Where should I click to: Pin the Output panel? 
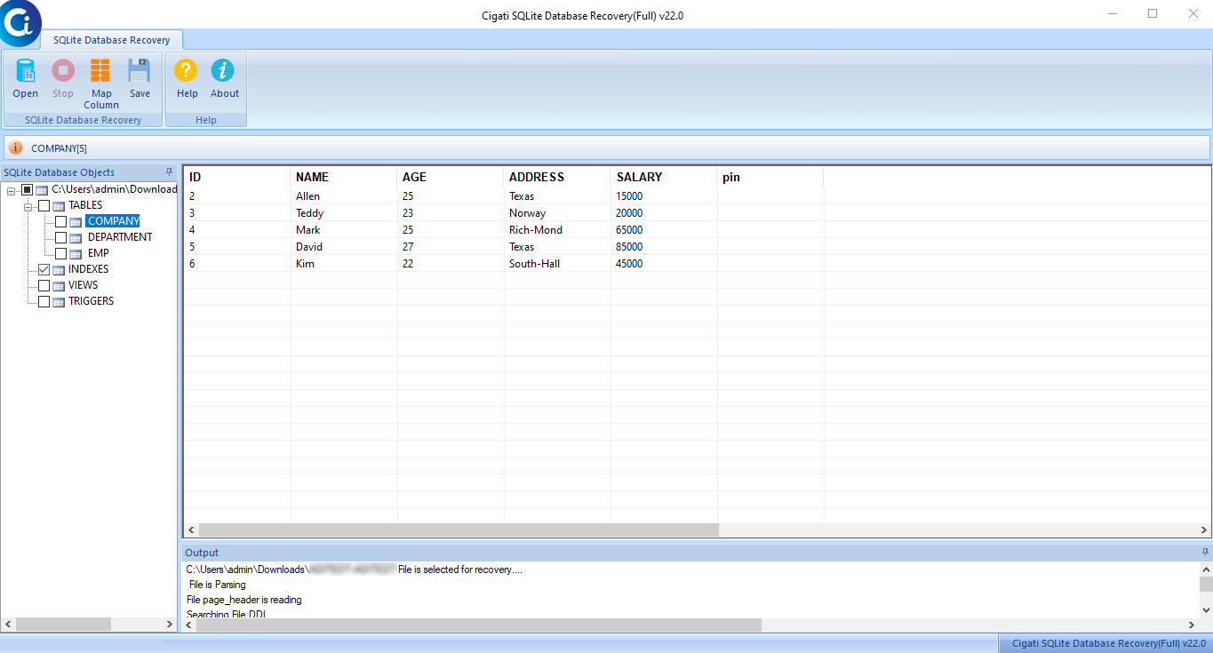[x=1205, y=552]
